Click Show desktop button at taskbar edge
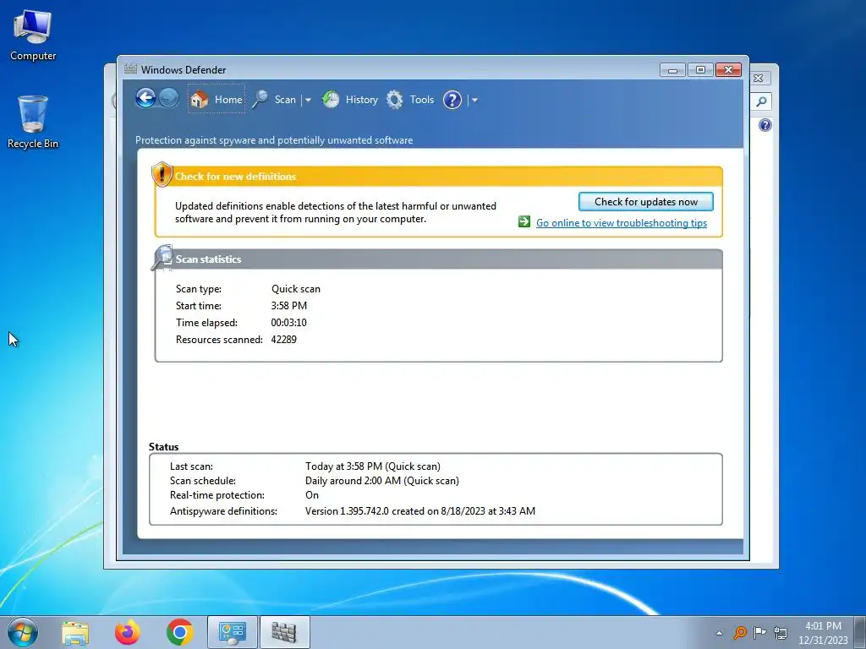This screenshot has width=866, height=649. pos(860,632)
